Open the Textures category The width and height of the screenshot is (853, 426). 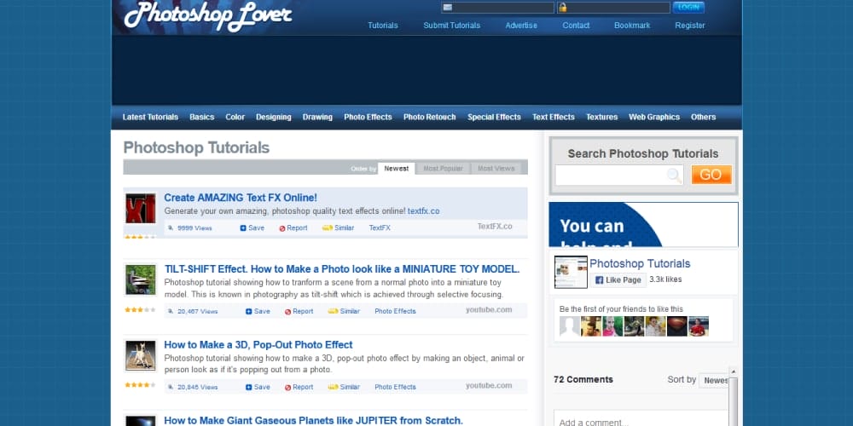(x=601, y=117)
